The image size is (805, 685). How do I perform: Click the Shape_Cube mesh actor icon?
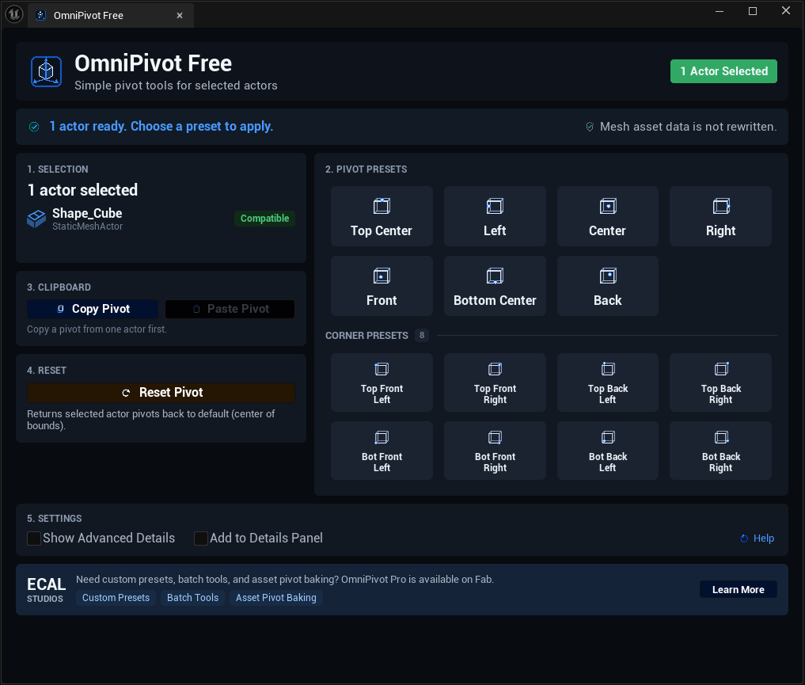[36, 219]
